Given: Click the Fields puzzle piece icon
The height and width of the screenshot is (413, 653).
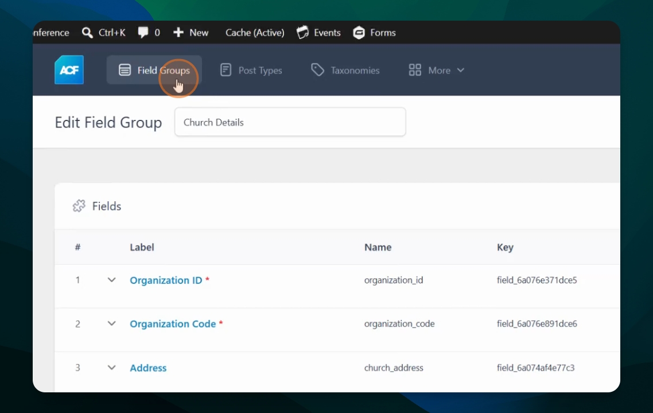Looking at the screenshot, I should pos(79,206).
